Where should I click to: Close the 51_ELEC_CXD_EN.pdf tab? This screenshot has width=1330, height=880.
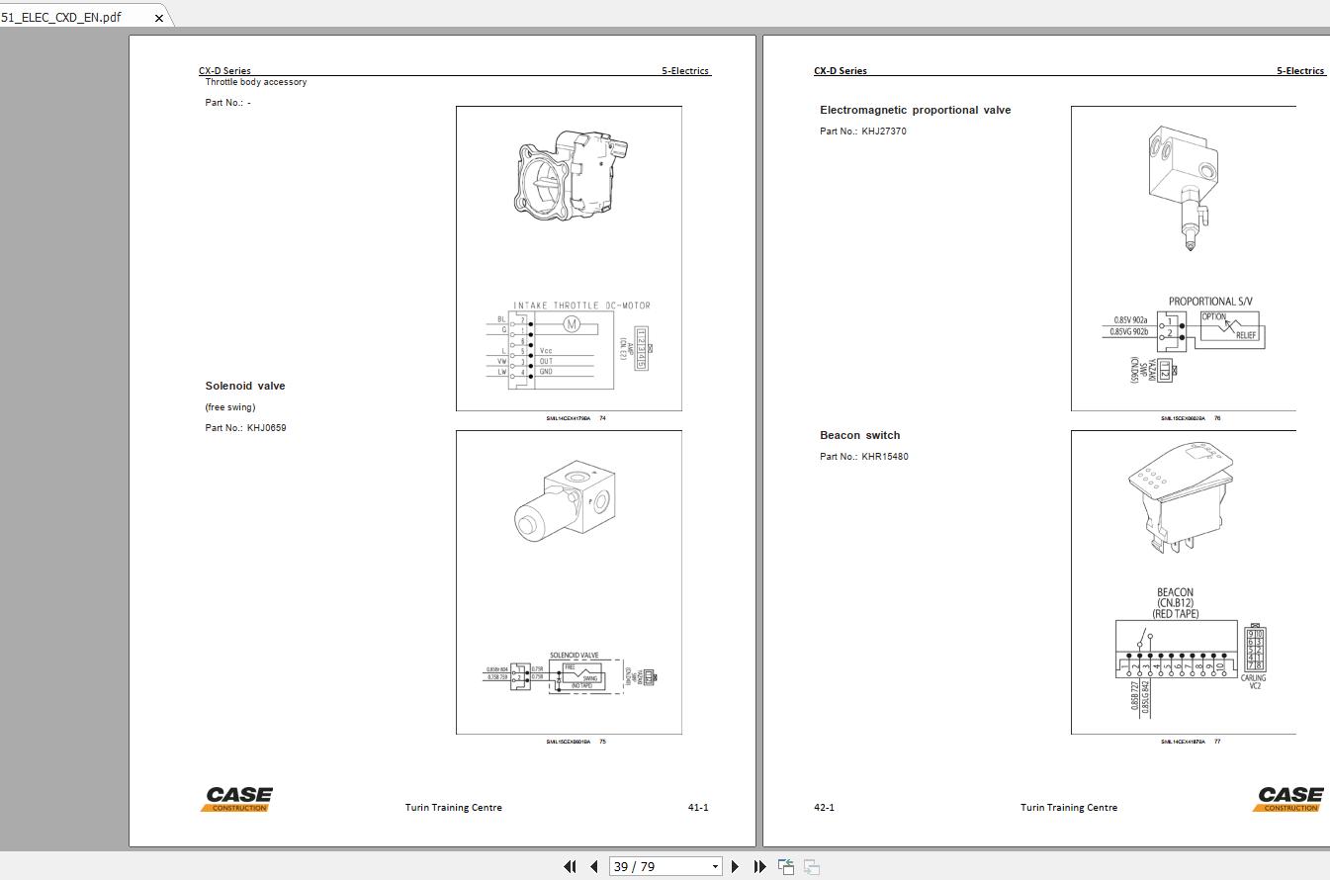coord(158,18)
